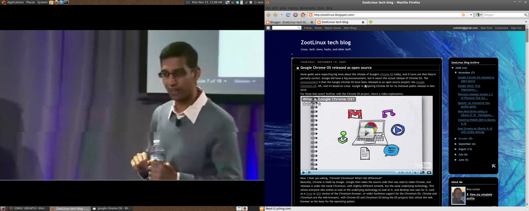Expand the July archive
The height and width of the screenshot is (211, 529).
pyautogui.click(x=456, y=154)
